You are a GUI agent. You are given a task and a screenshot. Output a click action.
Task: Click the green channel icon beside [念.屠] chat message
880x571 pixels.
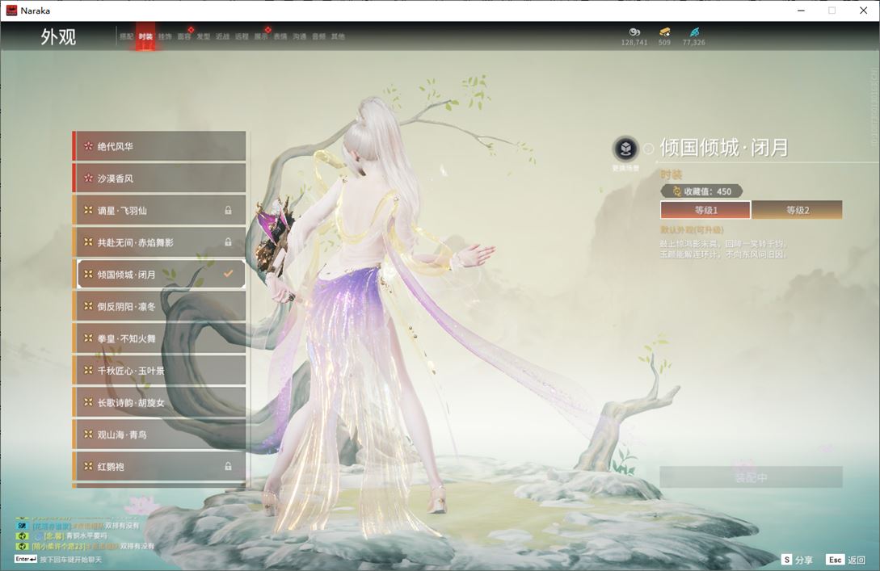pyautogui.click(x=22, y=535)
